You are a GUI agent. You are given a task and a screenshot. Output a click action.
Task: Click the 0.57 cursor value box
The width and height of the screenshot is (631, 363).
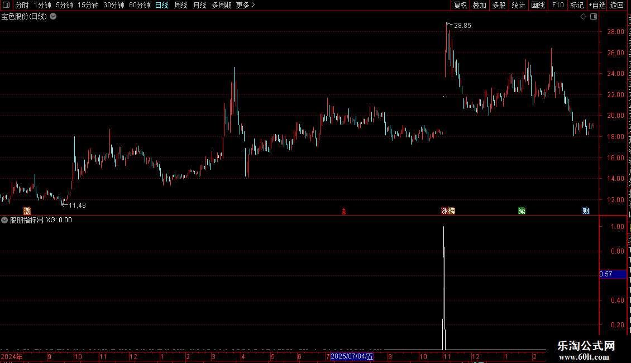pyautogui.click(x=613, y=274)
